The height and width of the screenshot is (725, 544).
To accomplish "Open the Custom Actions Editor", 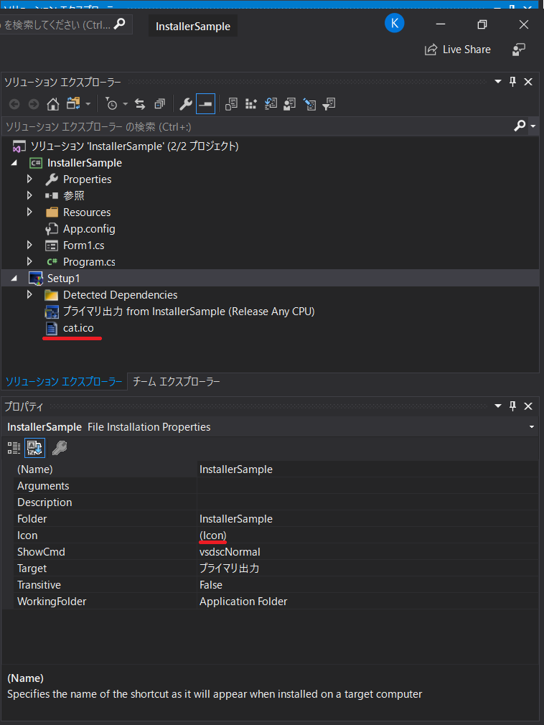I will click(309, 104).
